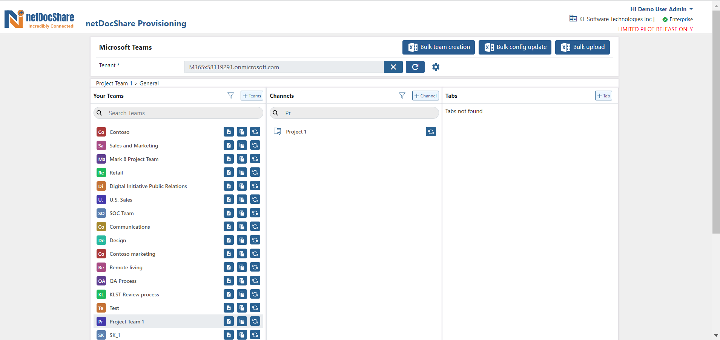The width and height of the screenshot is (720, 340).
Task: Open the Channels filter
Action: 402,96
